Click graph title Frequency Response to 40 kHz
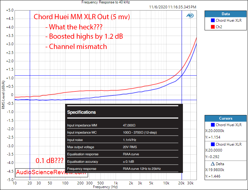Viewport: 248px width, 190px height. point(106,2)
